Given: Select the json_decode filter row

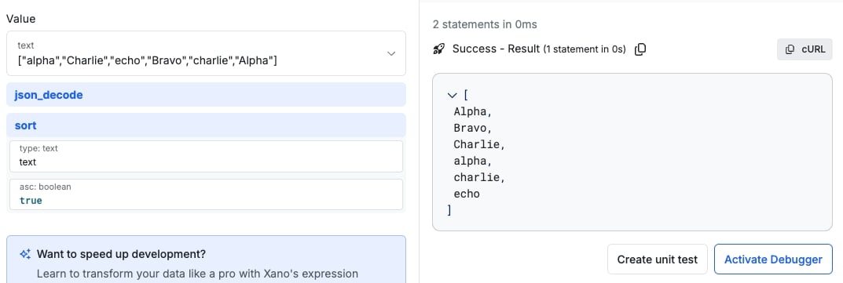Looking at the screenshot, I should (x=206, y=95).
